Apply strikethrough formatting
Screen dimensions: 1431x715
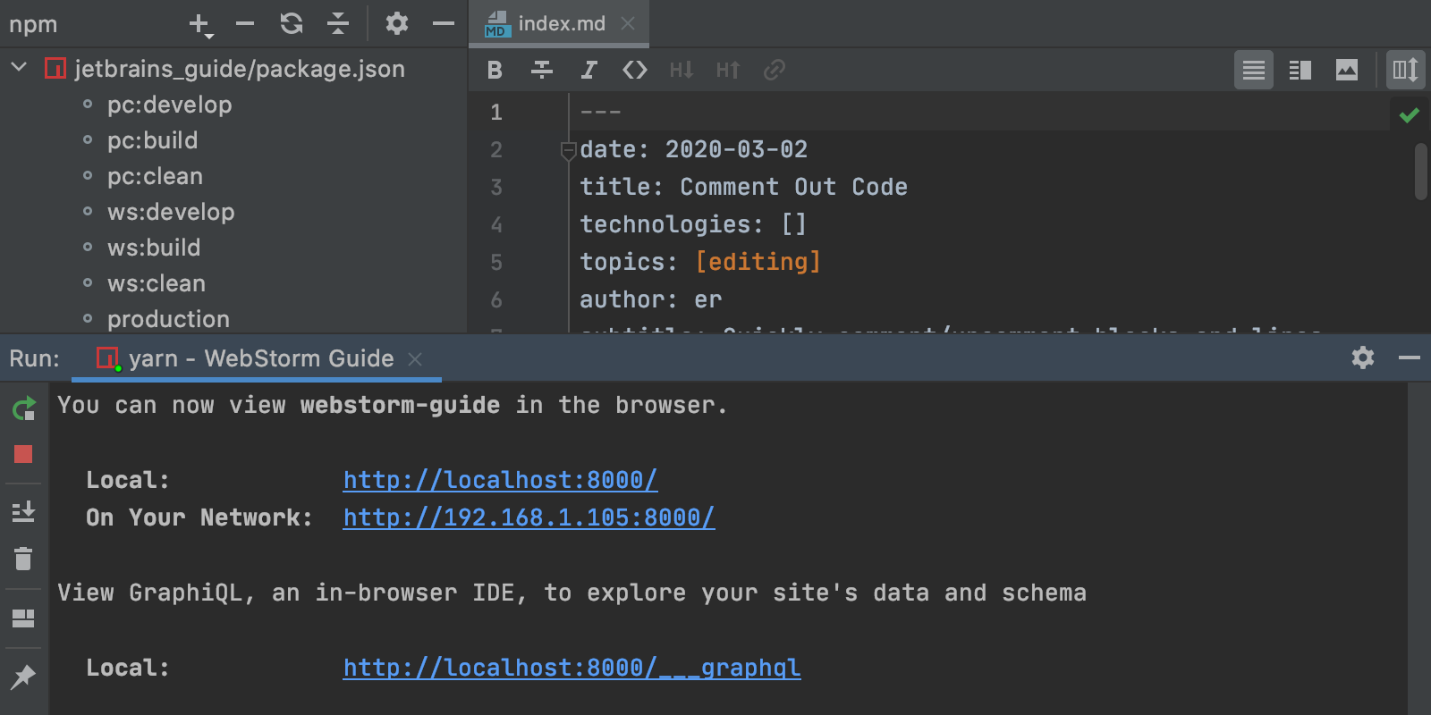click(541, 70)
